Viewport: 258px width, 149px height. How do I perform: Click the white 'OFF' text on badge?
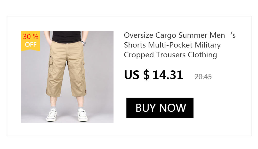tap(31, 45)
